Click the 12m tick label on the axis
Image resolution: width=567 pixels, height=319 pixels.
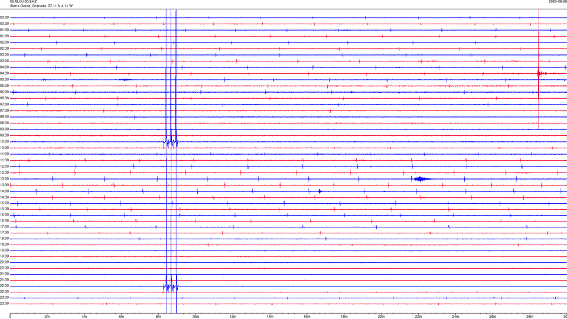pyautogui.click(x=233, y=317)
